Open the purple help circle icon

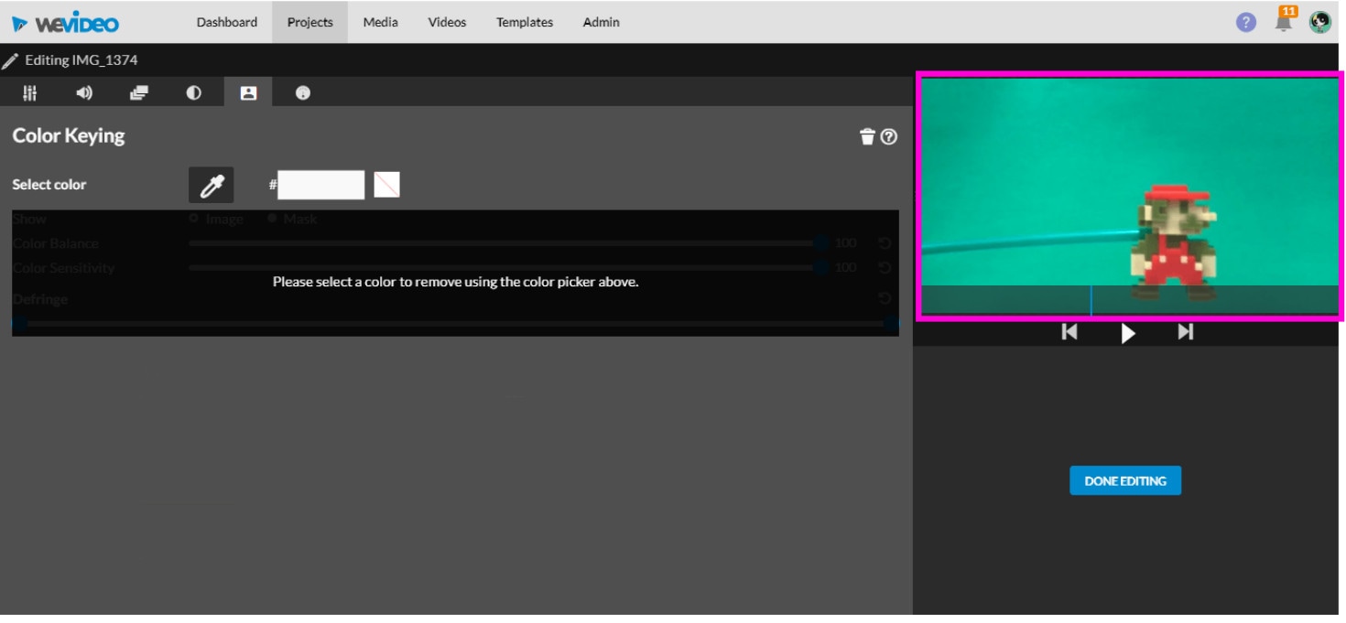(x=1246, y=22)
